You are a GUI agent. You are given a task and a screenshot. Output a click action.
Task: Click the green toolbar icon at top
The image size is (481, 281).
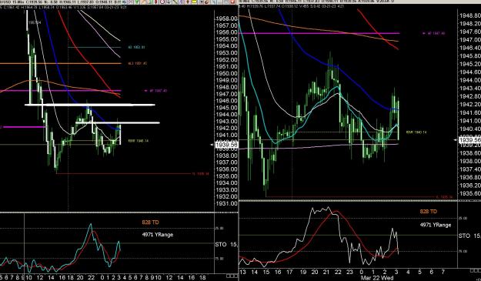pyautogui.click(x=137, y=2)
